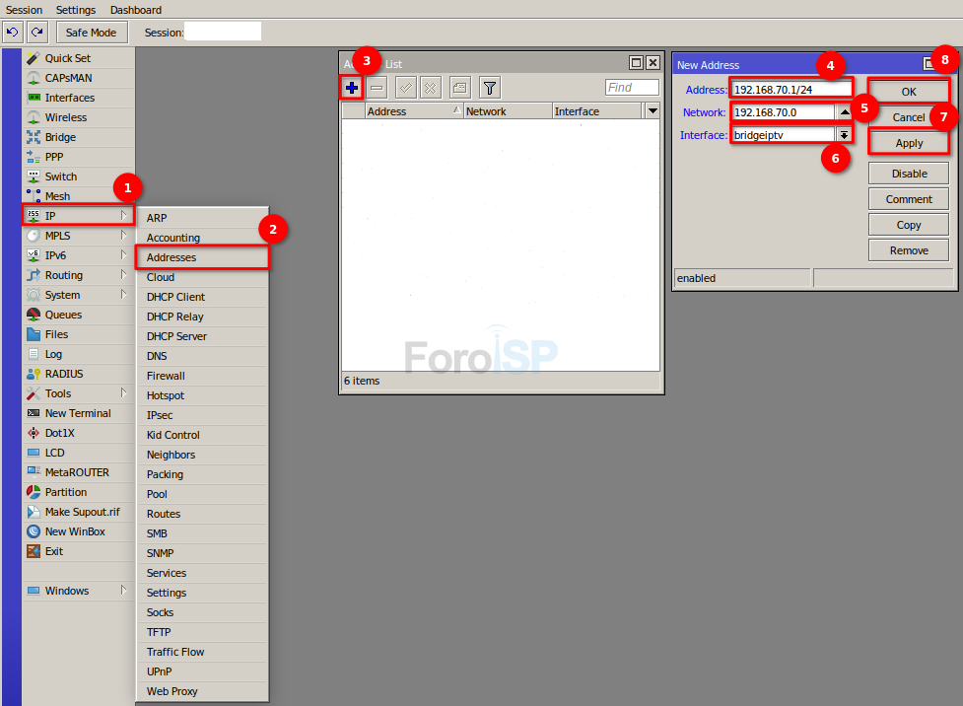The height and width of the screenshot is (706, 963).
Task: Open Quick Set in the sidebar
Action: [x=67, y=58]
